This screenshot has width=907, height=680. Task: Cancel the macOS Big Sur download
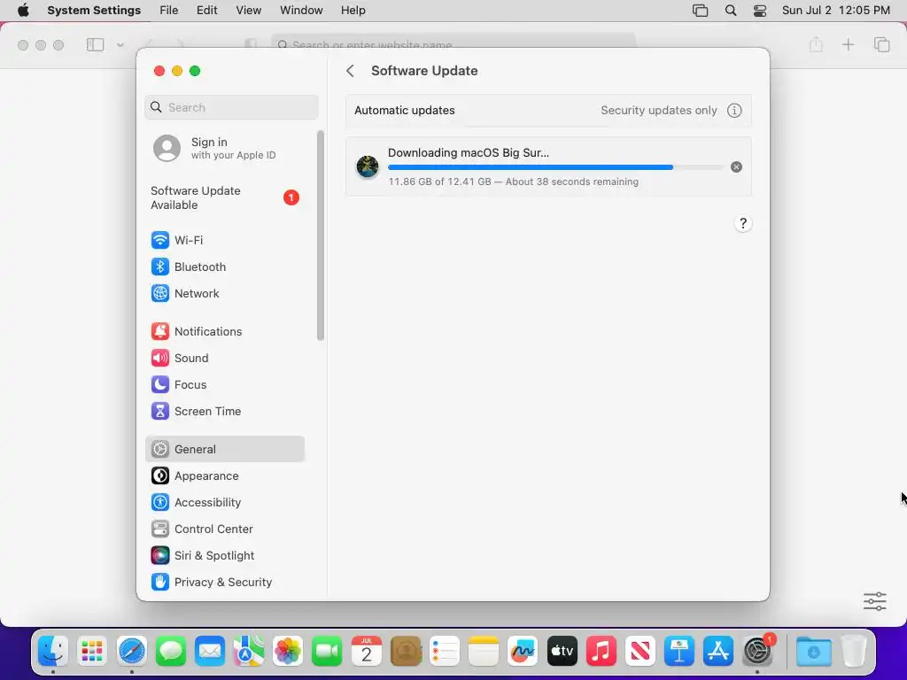[x=736, y=167]
